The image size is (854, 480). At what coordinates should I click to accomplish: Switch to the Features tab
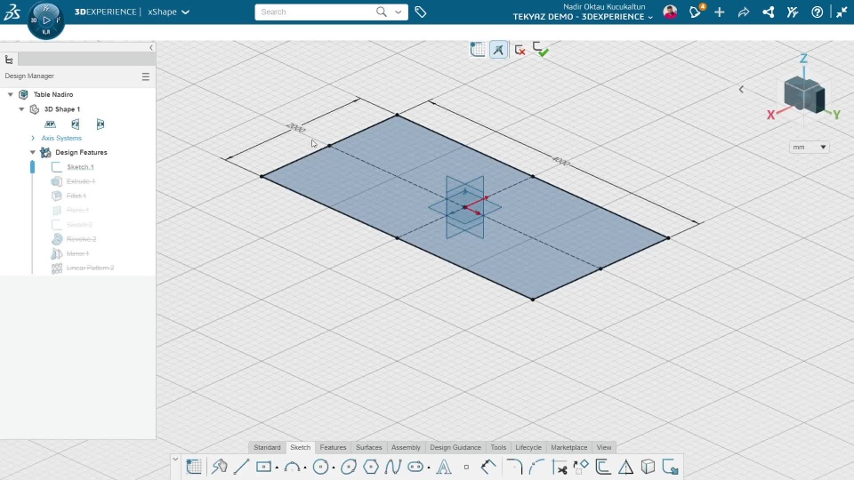[333, 447]
